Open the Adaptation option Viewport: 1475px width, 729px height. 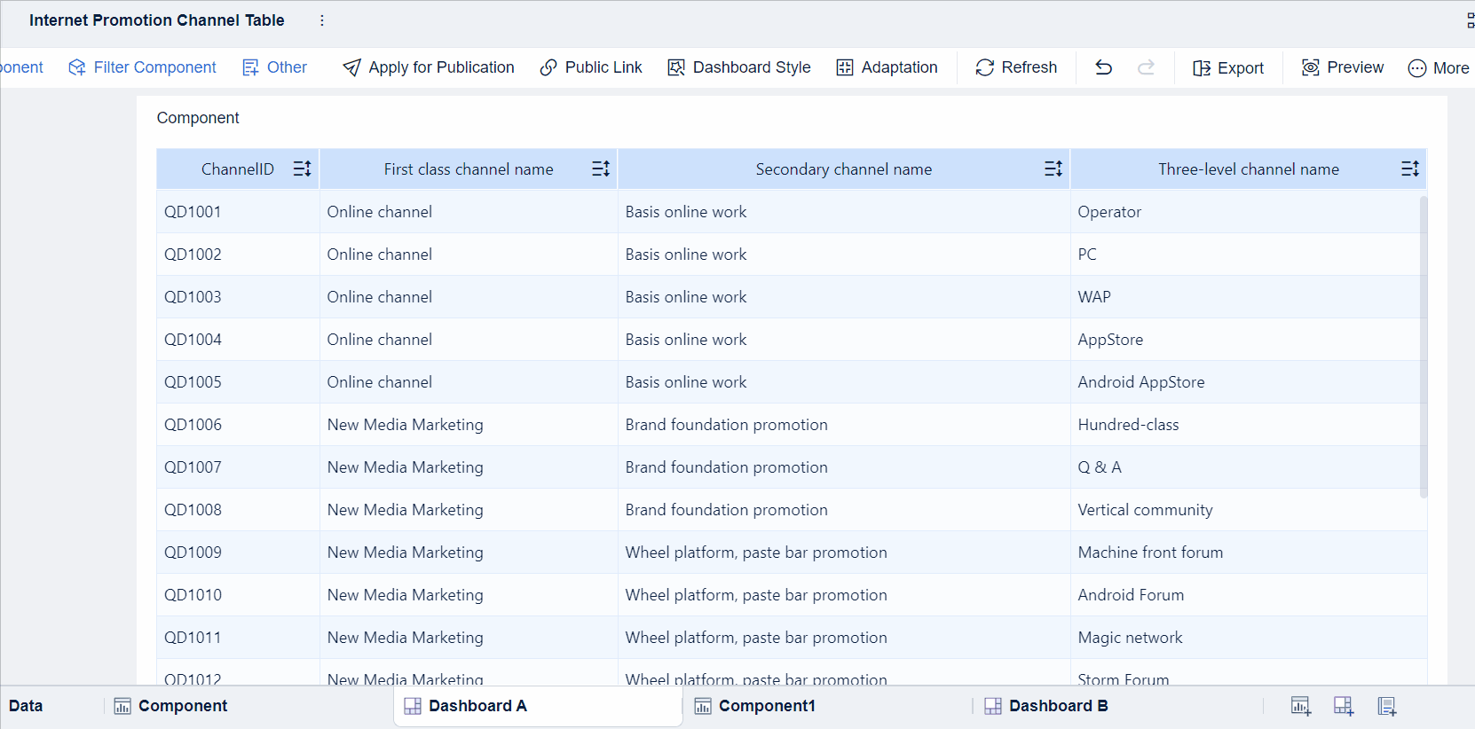point(887,67)
